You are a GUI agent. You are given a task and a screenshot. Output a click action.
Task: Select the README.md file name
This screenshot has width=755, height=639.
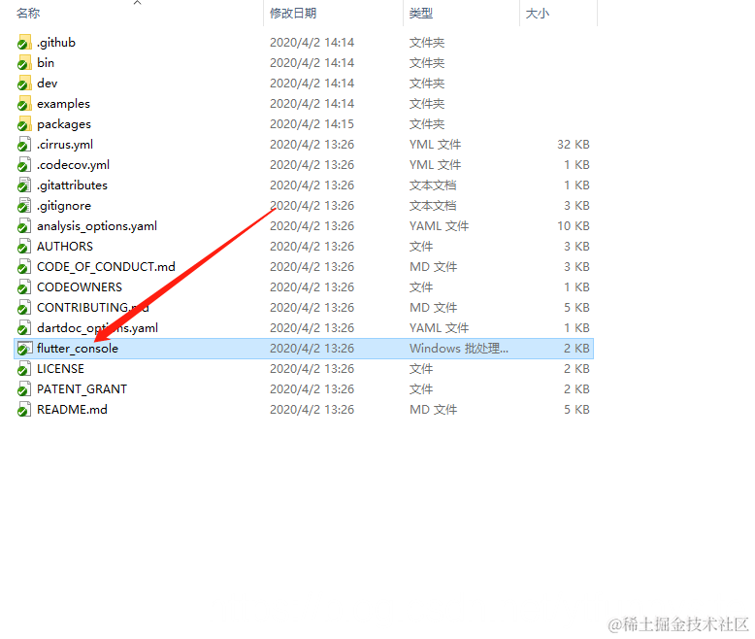(72, 410)
